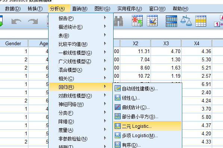
Task: Expand the 一般线性模型(G) submenu
Action: [81, 53]
